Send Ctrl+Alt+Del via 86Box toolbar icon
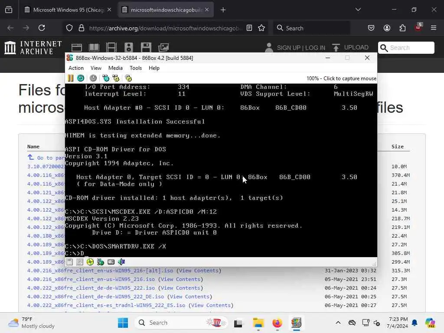Screen dimensions: 444x333 click(x=106, y=78)
